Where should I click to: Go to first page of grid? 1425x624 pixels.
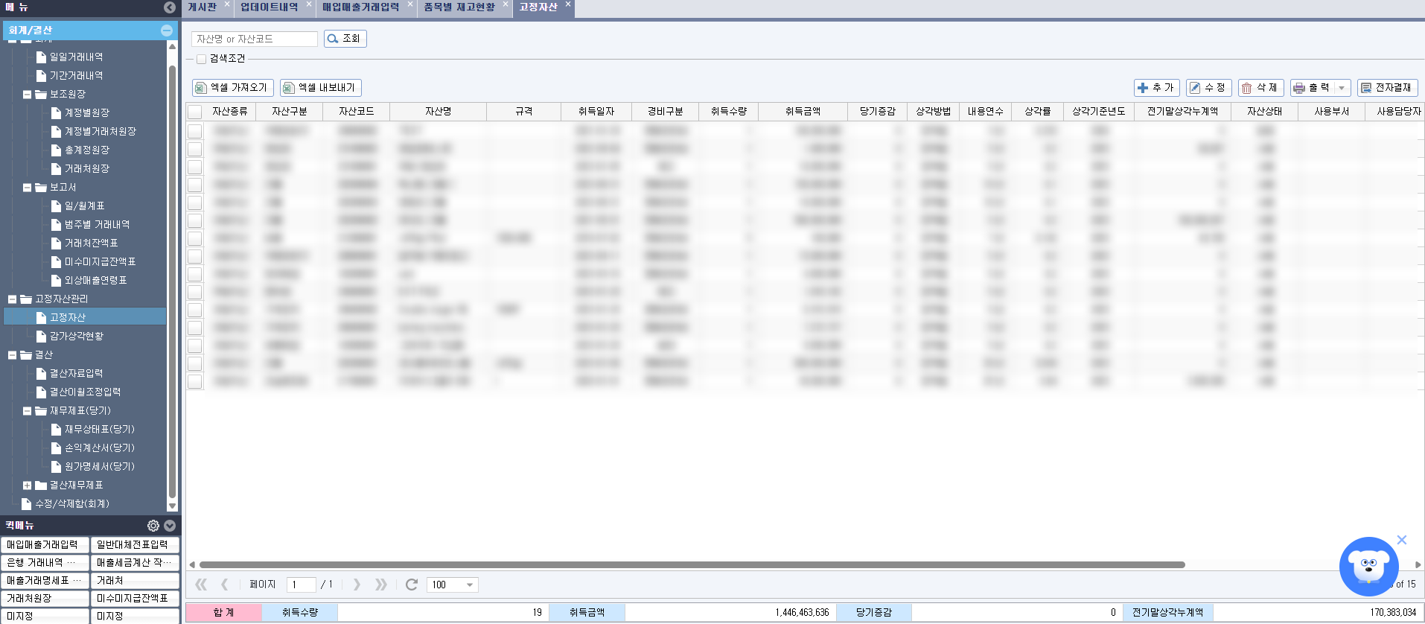tap(201, 585)
